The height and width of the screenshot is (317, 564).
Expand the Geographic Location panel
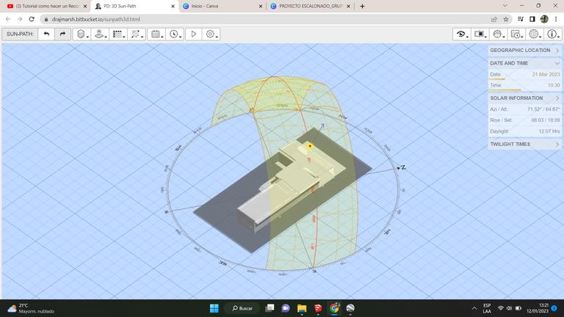[x=524, y=51]
